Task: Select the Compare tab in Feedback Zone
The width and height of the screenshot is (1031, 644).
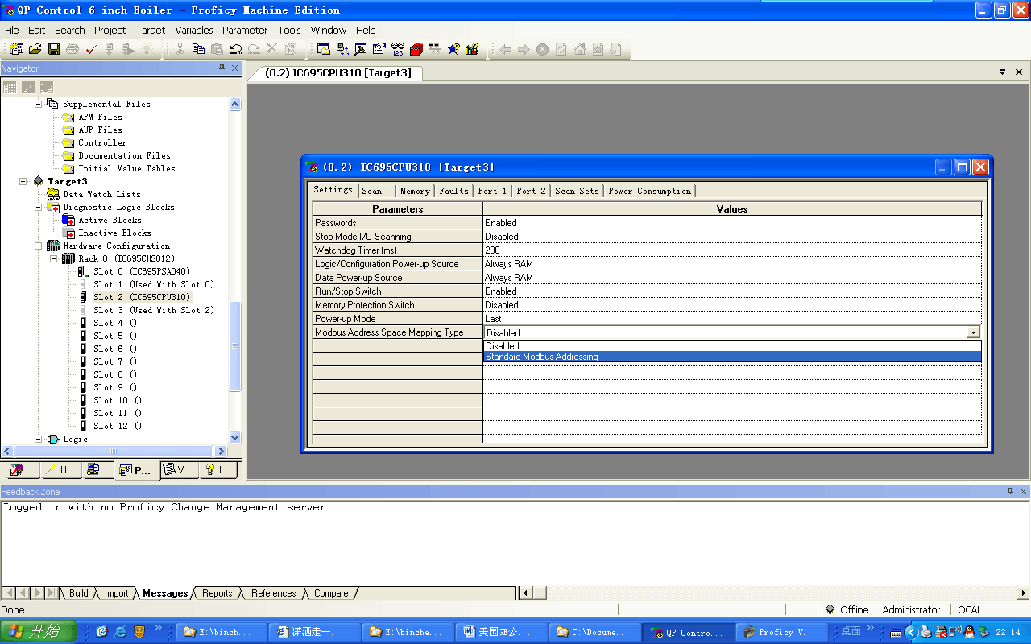Action: (331, 593)
